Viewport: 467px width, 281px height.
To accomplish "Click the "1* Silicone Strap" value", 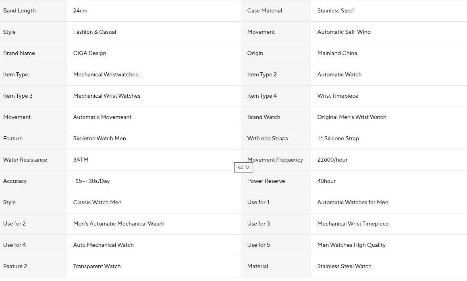I will point(338,139).
